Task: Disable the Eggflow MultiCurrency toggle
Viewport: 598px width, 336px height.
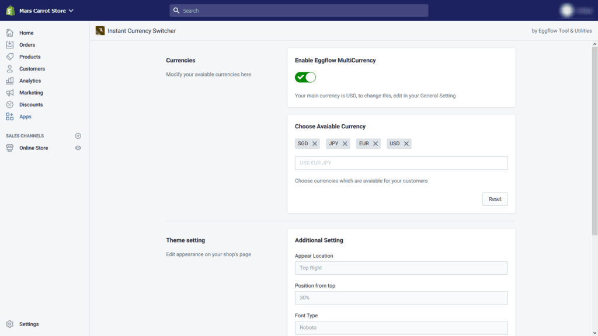Action: point(305,78)
